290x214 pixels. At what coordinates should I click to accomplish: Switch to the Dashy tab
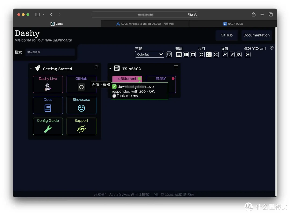57,24
